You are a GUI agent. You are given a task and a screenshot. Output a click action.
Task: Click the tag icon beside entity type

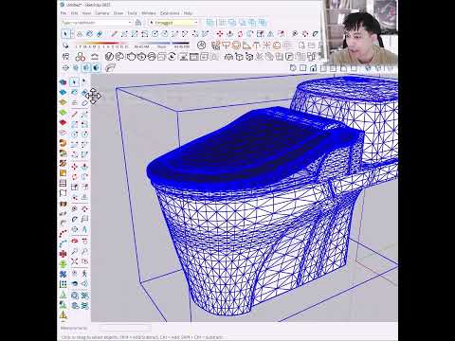(138, 23)
